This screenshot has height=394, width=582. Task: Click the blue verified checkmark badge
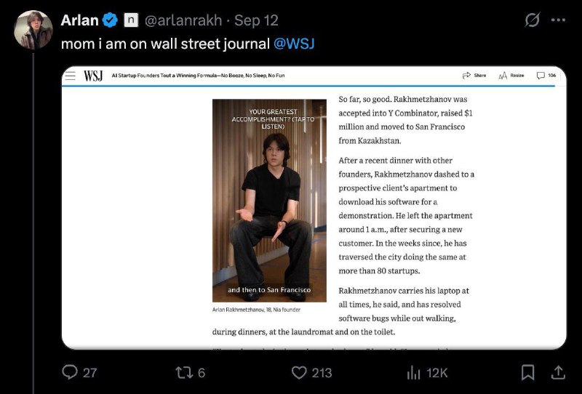click(x=111, y=20)
